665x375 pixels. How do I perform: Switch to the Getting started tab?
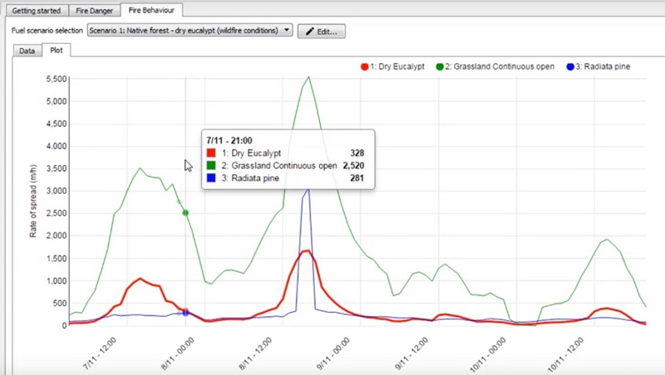(x=36, y=11)
